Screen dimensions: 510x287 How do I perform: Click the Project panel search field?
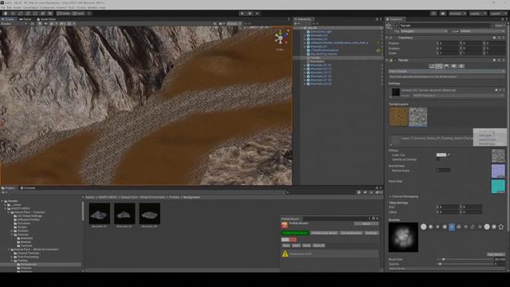[x=320, y=192]
